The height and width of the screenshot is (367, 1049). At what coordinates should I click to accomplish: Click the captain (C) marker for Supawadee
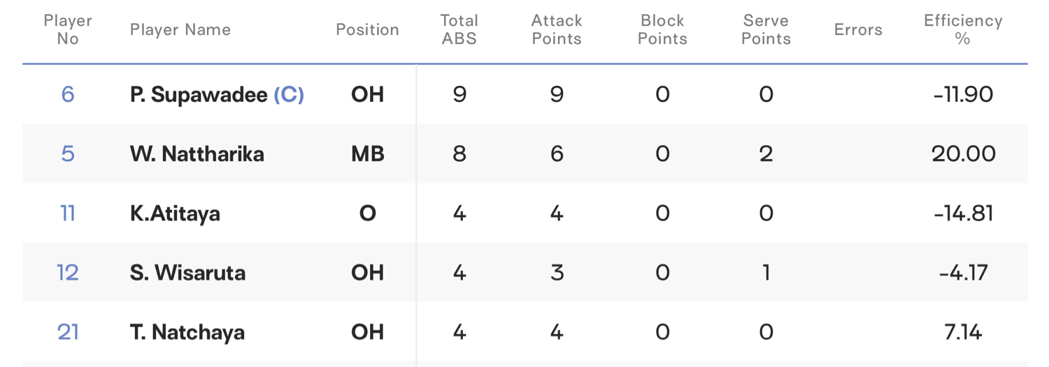click(x=289, y=95)
